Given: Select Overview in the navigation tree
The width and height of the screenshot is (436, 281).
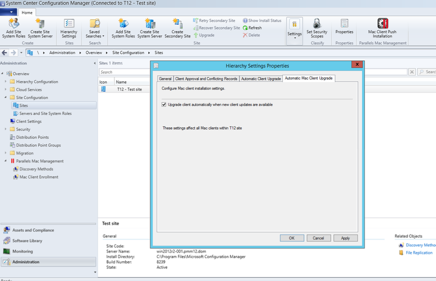Looking at the screenshot, I should pyautogui.click(x=21, y=74).
